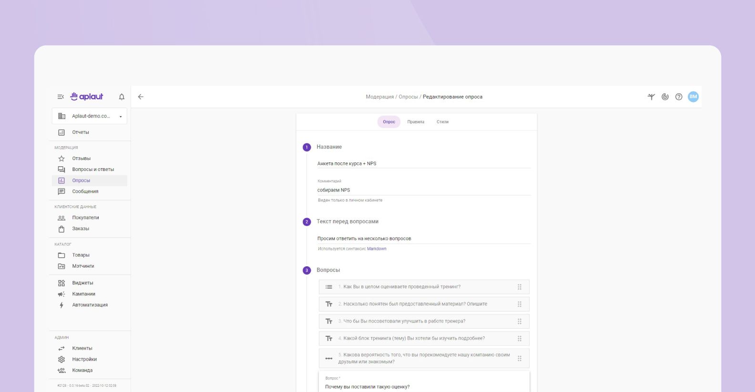The image size is (755, 392).
Task: Click the palm tree icon in header
Action: click(651, 97)
